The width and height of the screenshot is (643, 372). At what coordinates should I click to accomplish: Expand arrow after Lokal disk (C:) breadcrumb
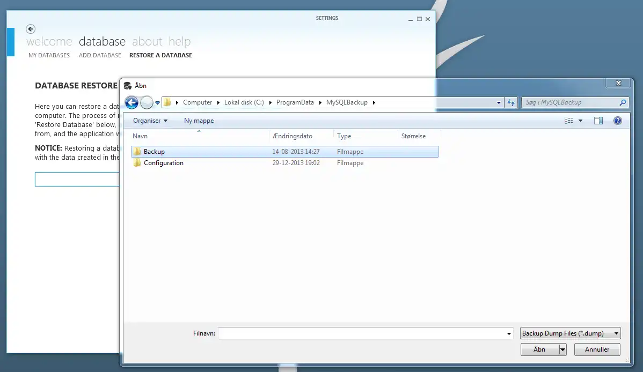(x=270, y=102)
